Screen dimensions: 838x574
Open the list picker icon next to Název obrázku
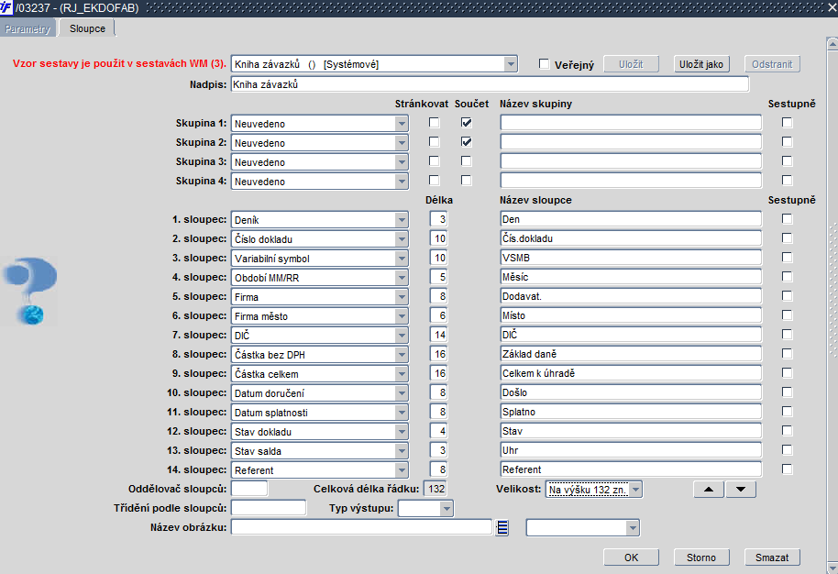point(502,528)
